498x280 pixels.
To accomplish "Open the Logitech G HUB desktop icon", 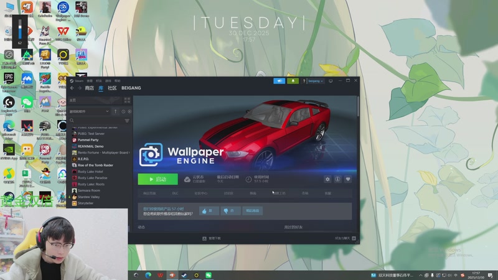I will pyautogui.click(x=9, y=105).
